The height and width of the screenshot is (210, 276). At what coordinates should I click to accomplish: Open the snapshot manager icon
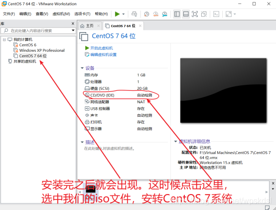(164, 14)
